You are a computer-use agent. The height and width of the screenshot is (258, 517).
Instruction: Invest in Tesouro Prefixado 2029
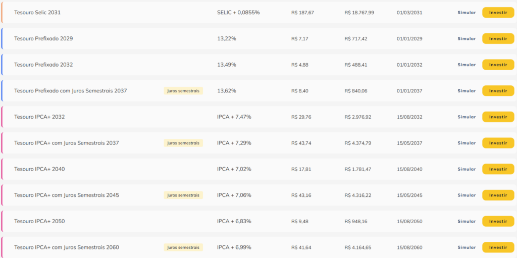(498, 38)
